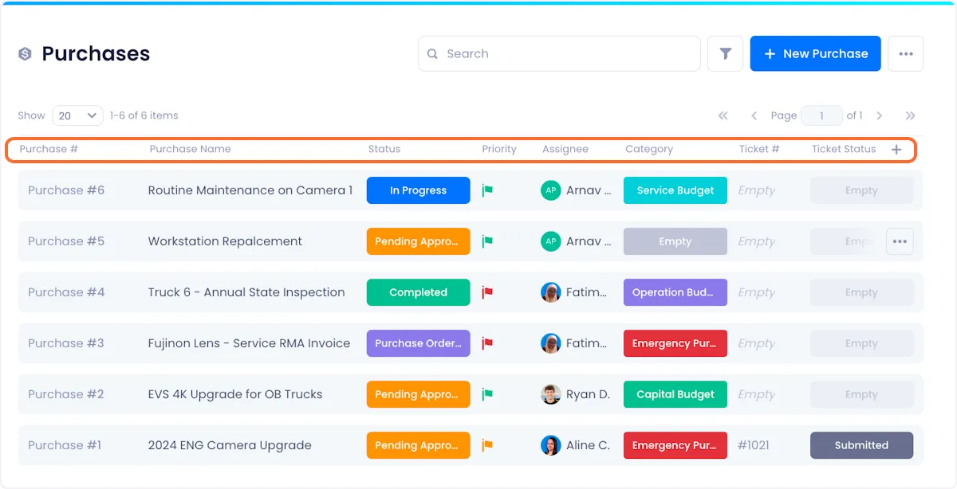The width and height of the screenshot is (957, 489).
Task: Click the green priority flag on Purchase #2
Action: click(487, 394)
